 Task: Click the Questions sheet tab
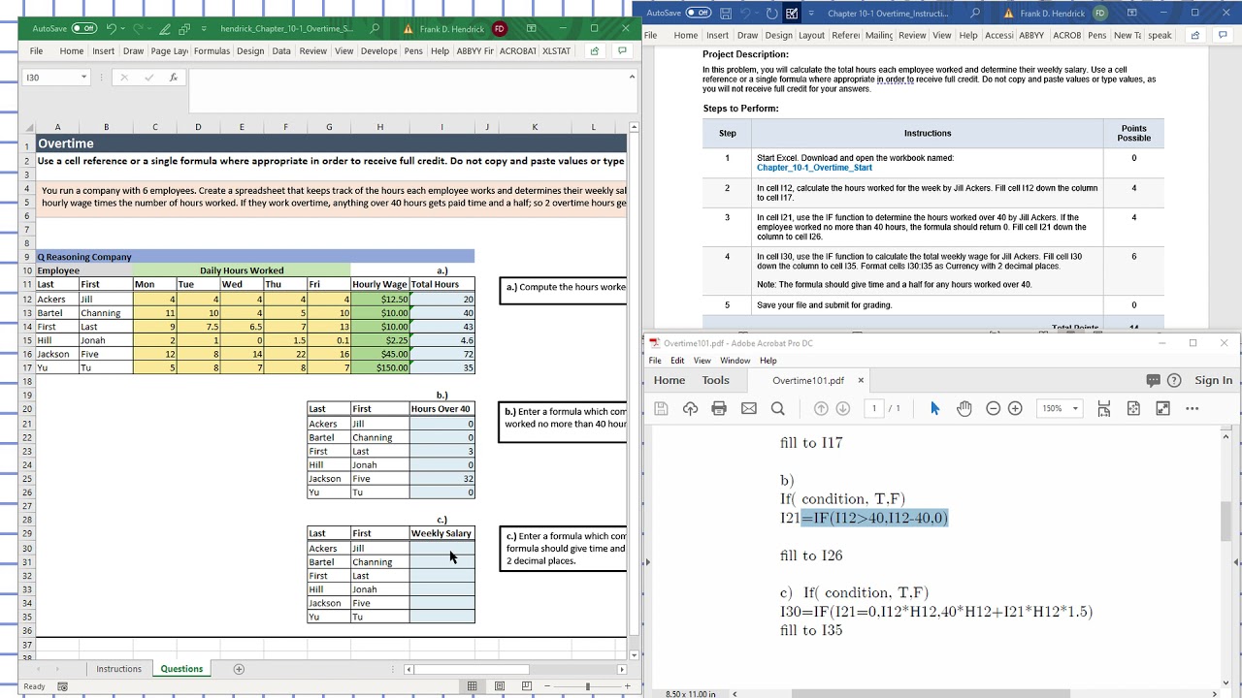coord(181,669)
